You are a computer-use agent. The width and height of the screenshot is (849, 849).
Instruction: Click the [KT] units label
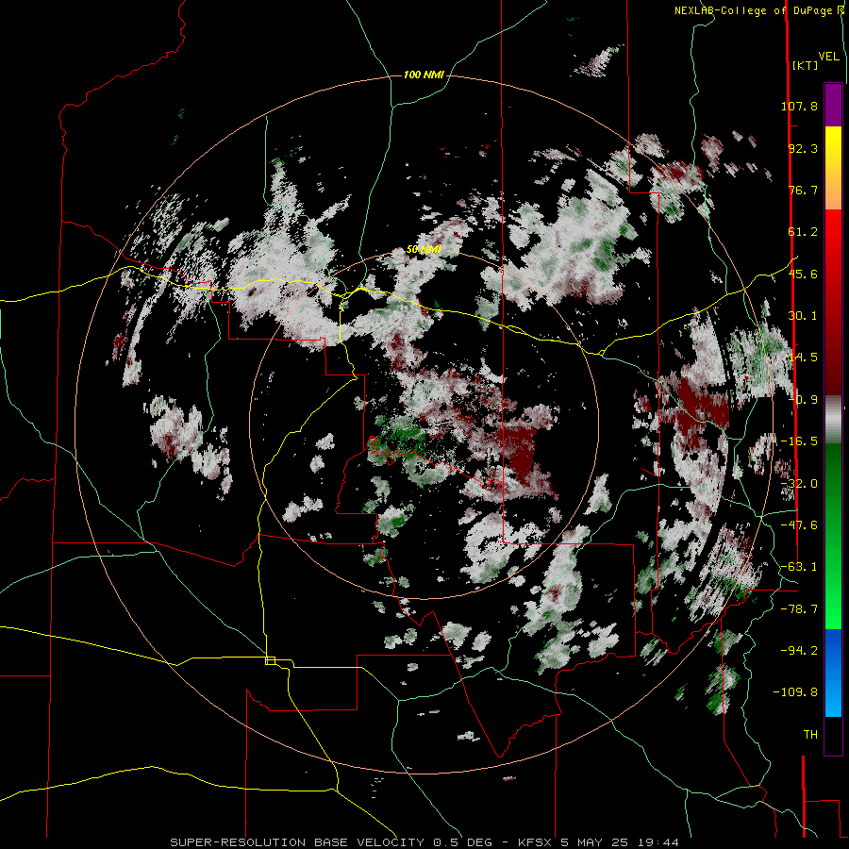805,65
